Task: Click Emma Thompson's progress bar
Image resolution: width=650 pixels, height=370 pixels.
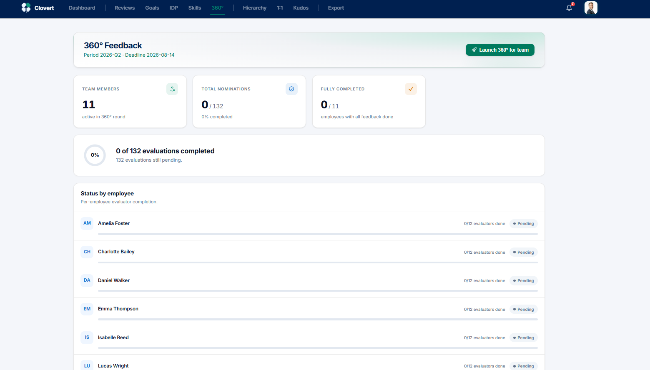Action: [318, 319]
